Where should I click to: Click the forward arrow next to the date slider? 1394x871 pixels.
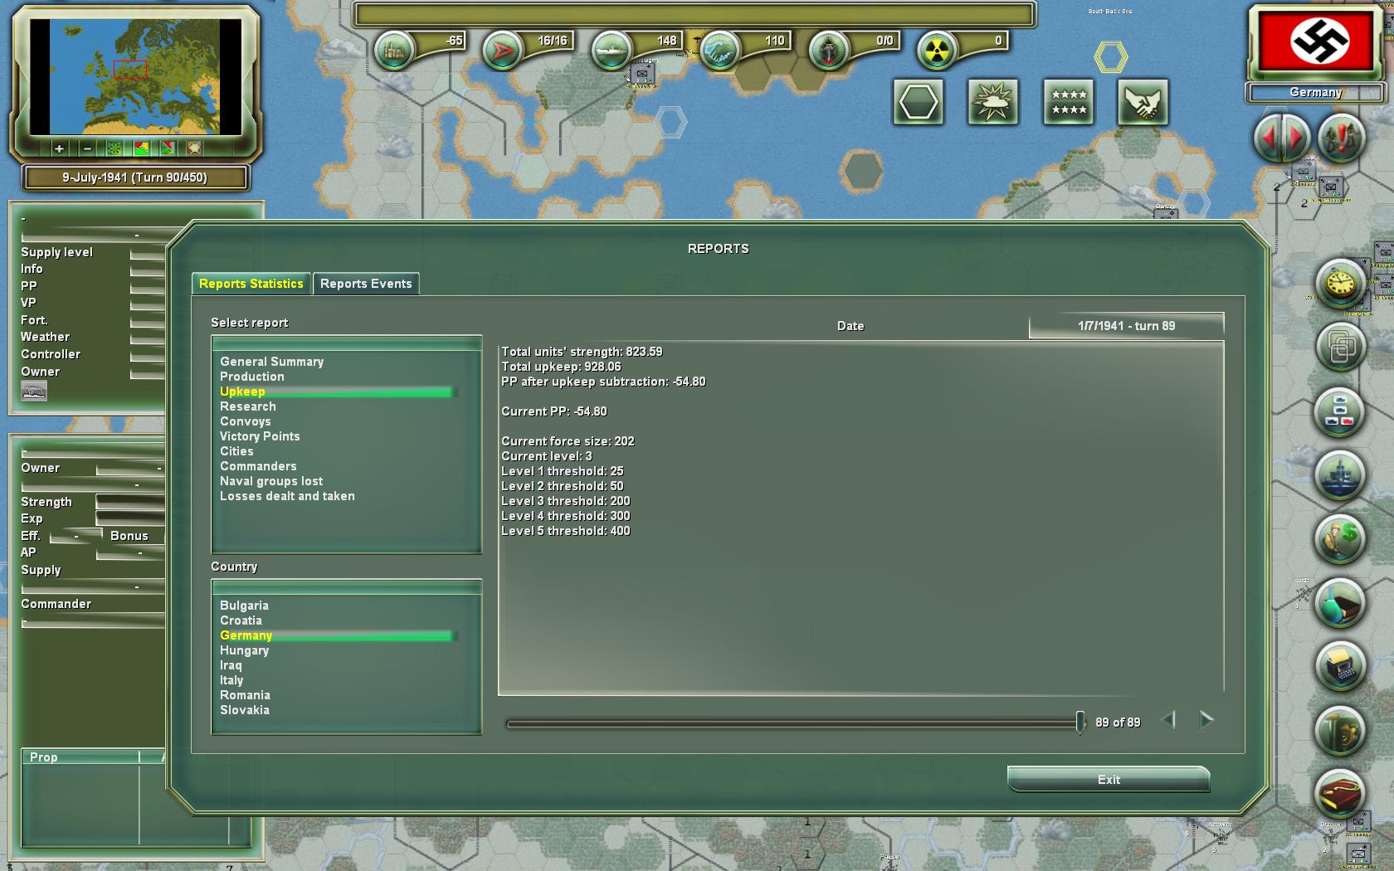(x=1205, y=721)
